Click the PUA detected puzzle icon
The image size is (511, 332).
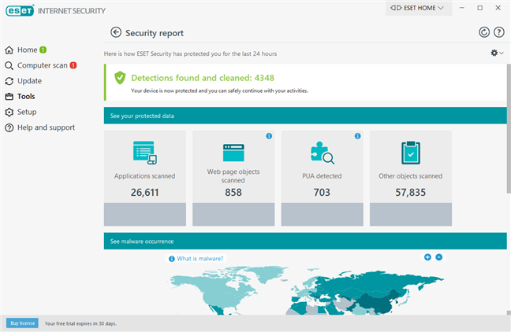pos(322,153)
